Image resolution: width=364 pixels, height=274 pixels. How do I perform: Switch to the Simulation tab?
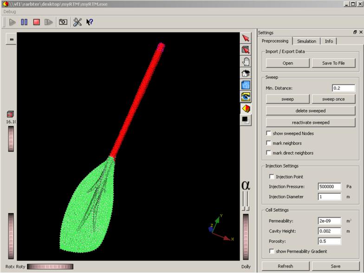coord(306,41)
